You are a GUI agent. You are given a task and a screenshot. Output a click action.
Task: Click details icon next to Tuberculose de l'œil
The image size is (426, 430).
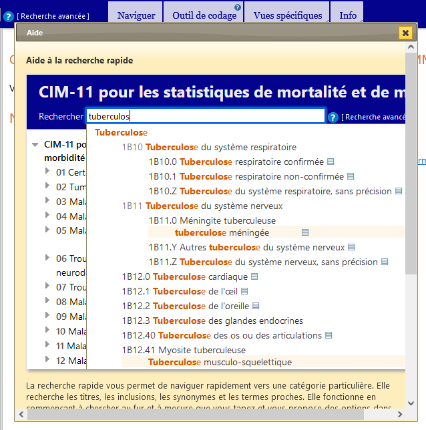[244, 292]
